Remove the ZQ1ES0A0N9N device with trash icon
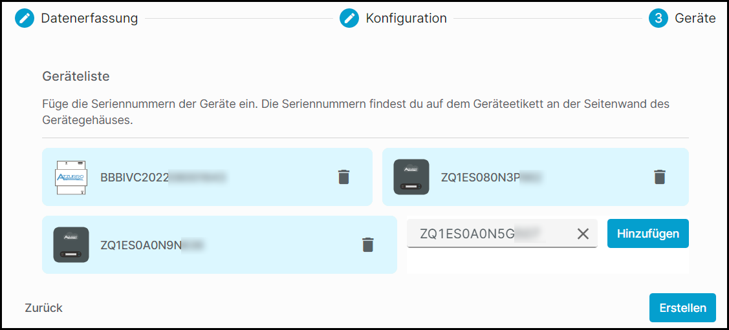Viewport: 729px width, 330px height. pos(368,245)
